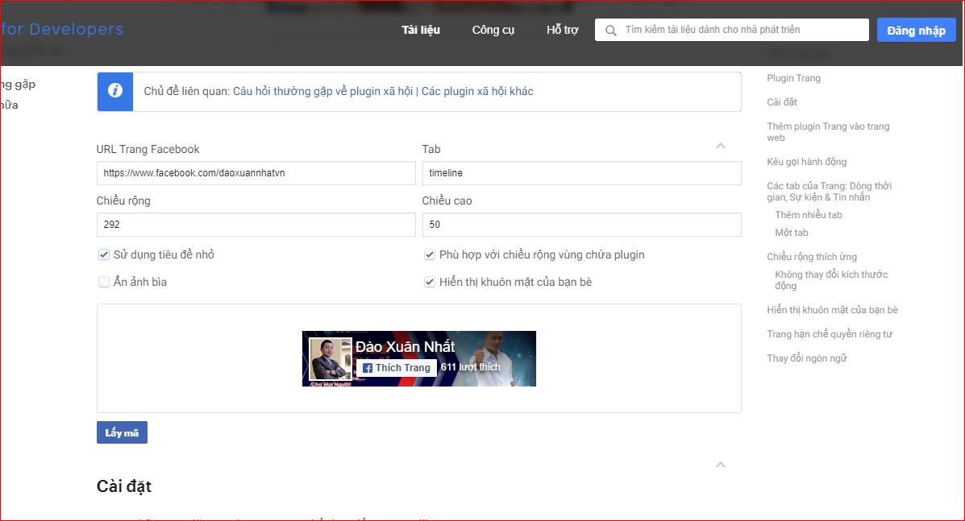Click the Đăng nhập button

pos(917,30)
